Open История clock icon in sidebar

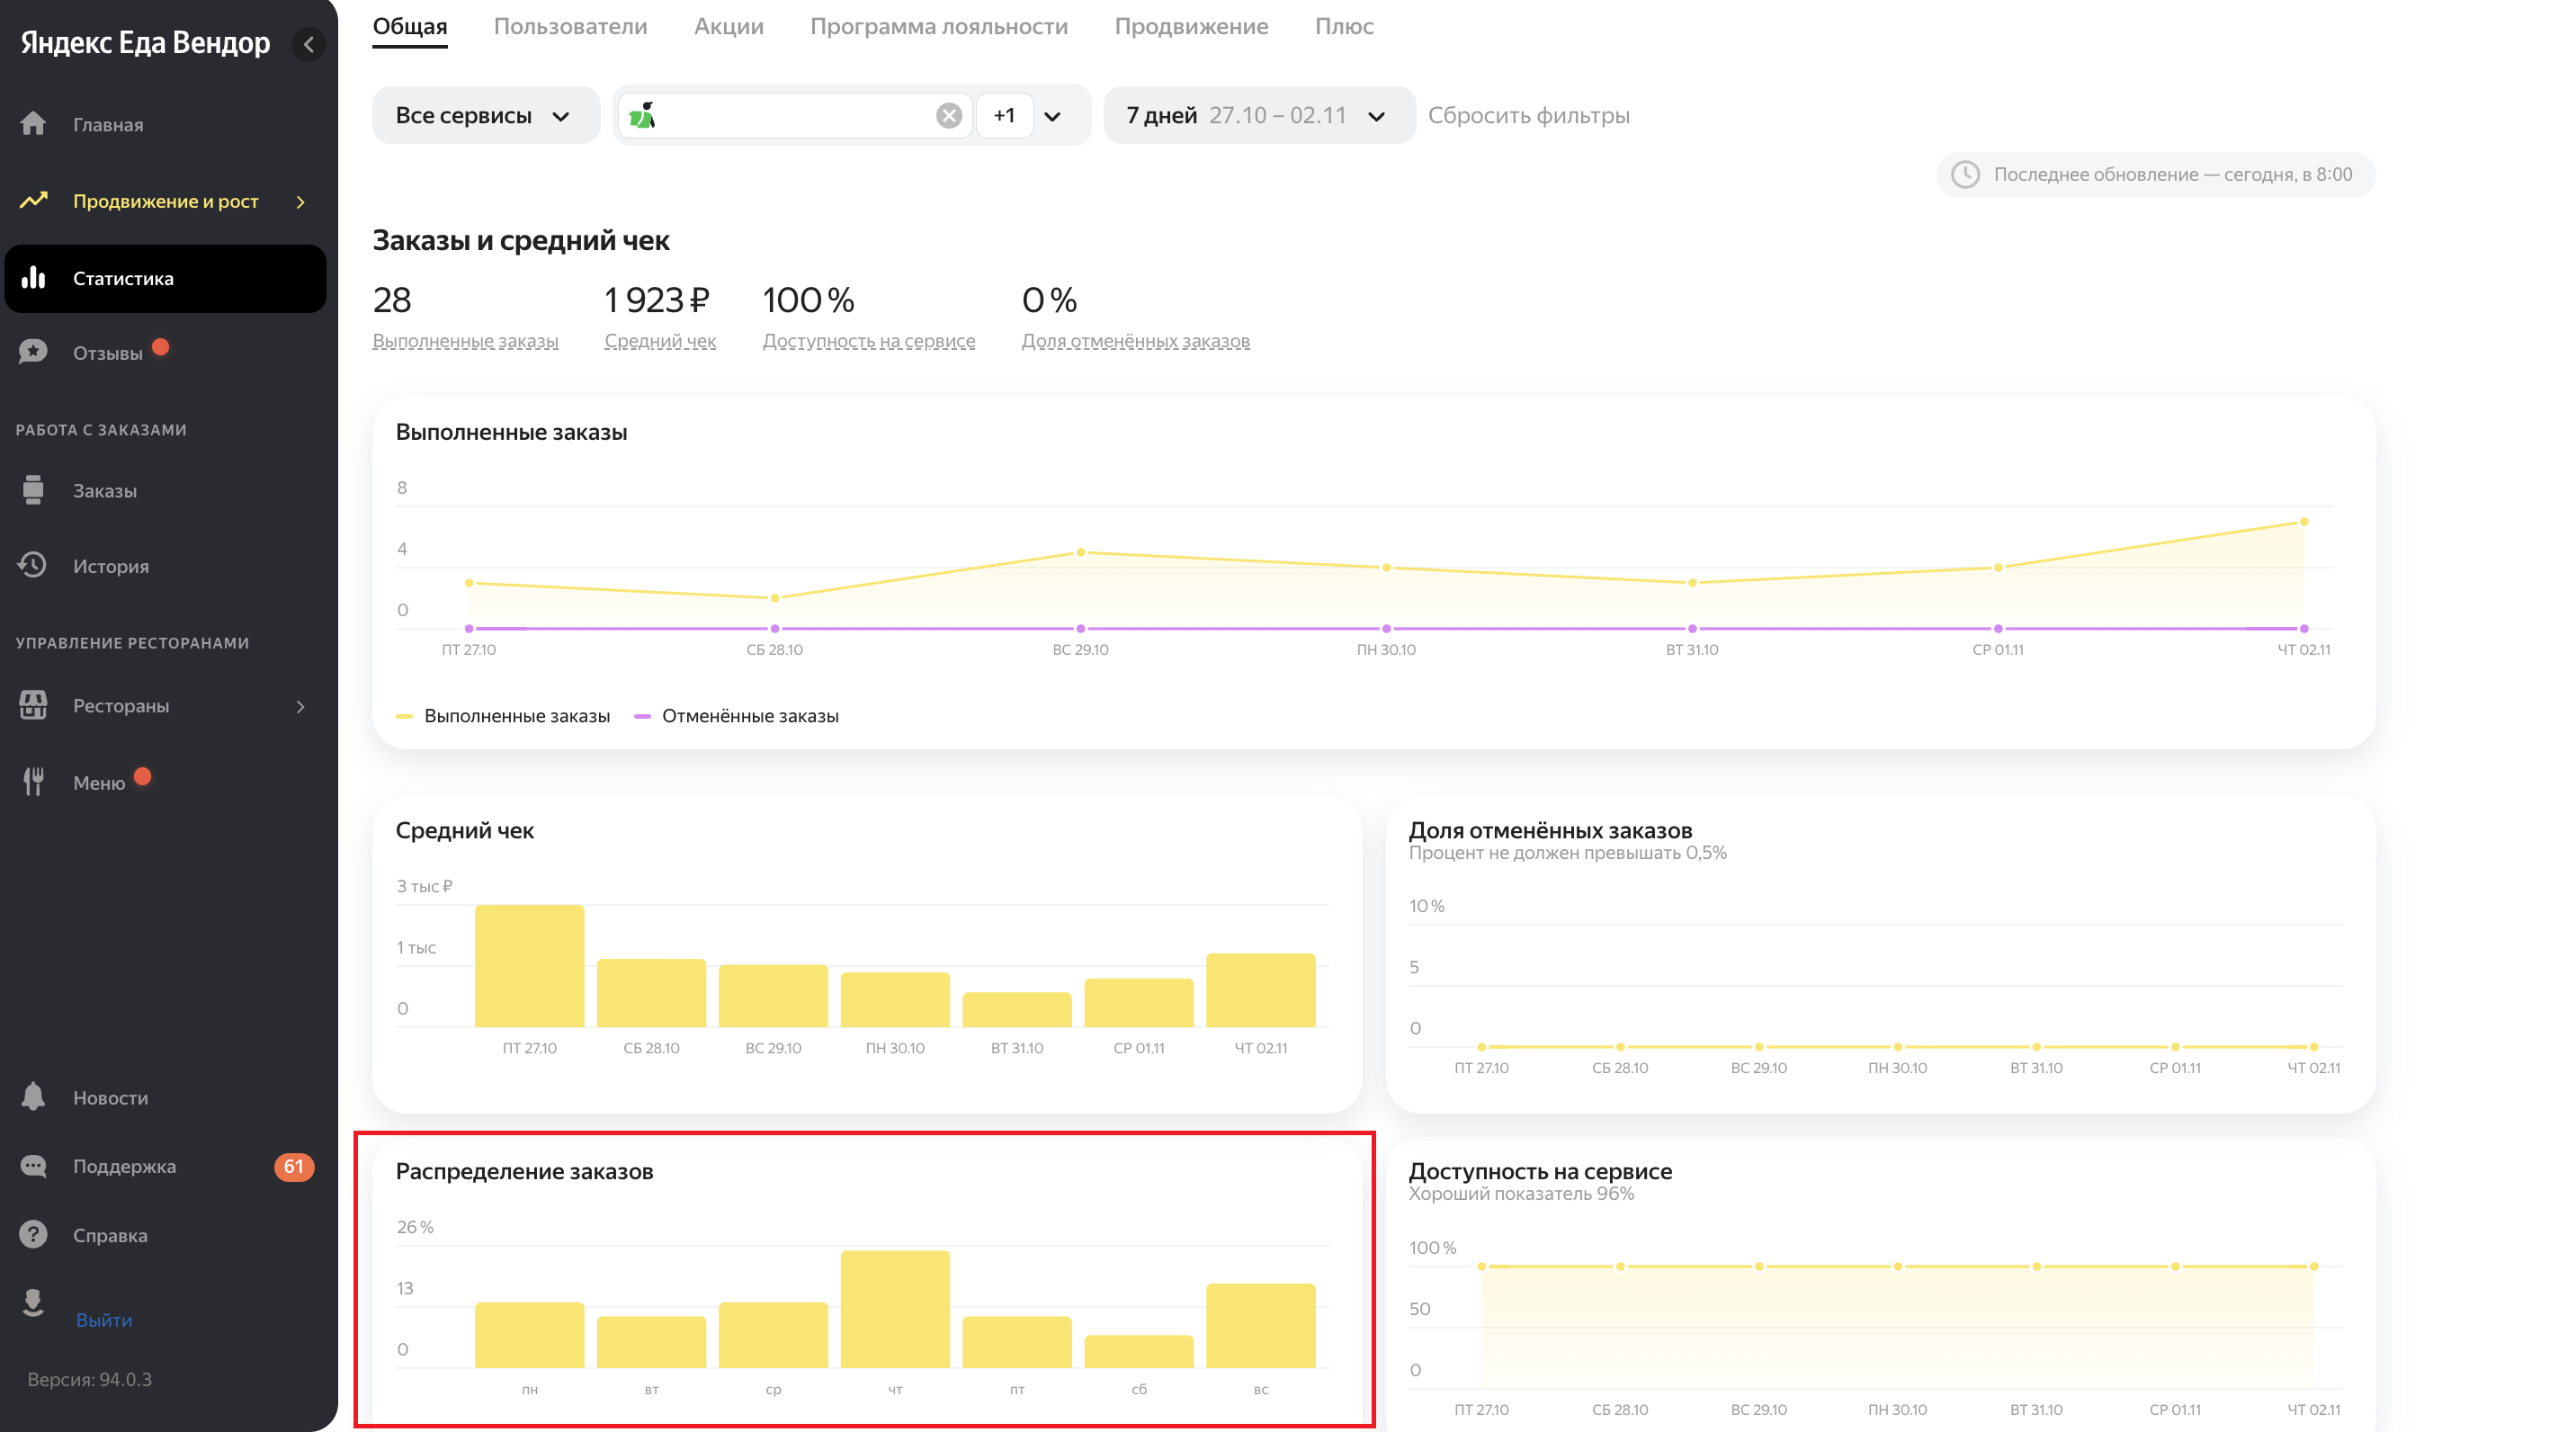pos(33,565)
